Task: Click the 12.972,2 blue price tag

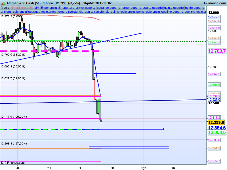Action: coord(214,17)
